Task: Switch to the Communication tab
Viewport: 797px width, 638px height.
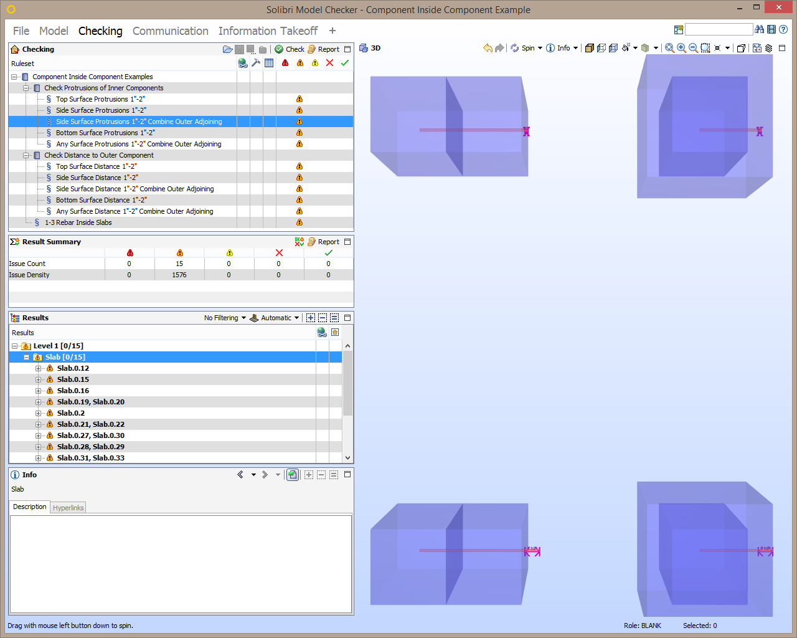Action: (x=171, y=31)
